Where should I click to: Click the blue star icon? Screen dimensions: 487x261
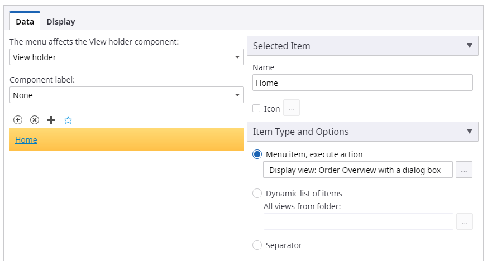[68, 120]
